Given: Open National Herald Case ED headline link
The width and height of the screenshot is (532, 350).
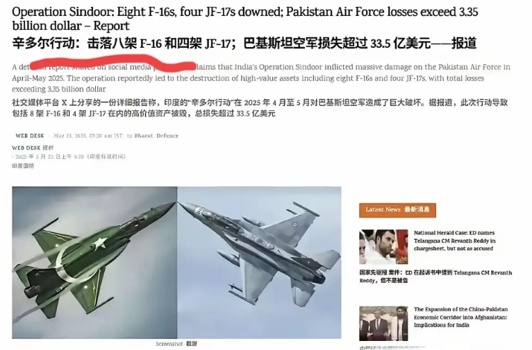Looking at the screenshot, I should click(x=455, y=240).
